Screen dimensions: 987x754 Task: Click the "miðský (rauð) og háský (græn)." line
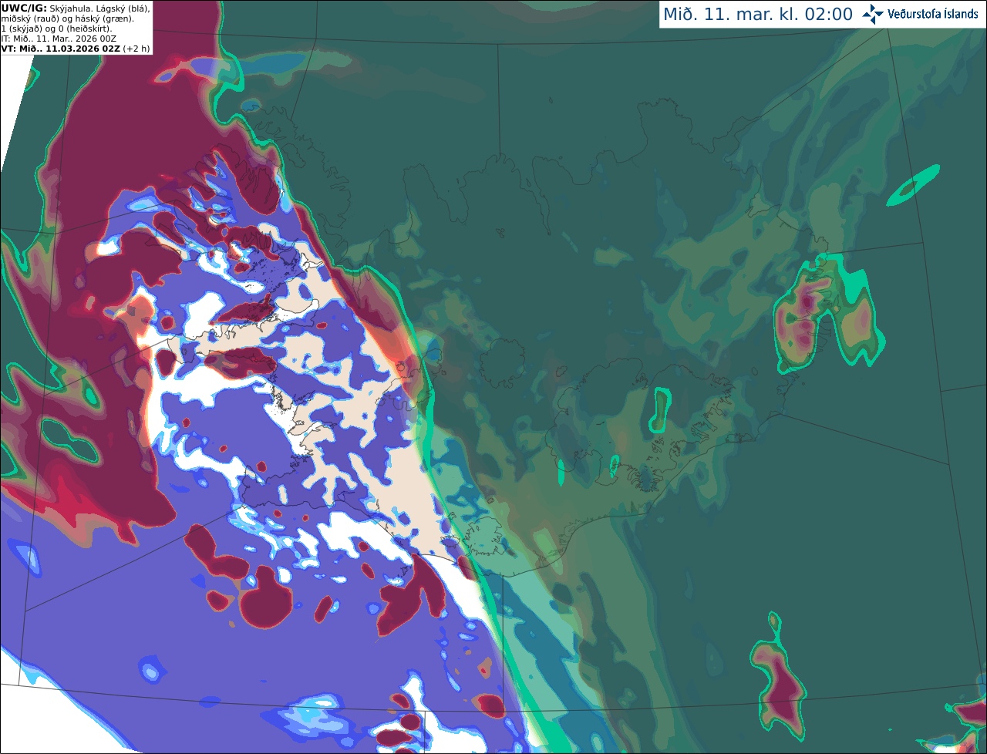point(67,19)
